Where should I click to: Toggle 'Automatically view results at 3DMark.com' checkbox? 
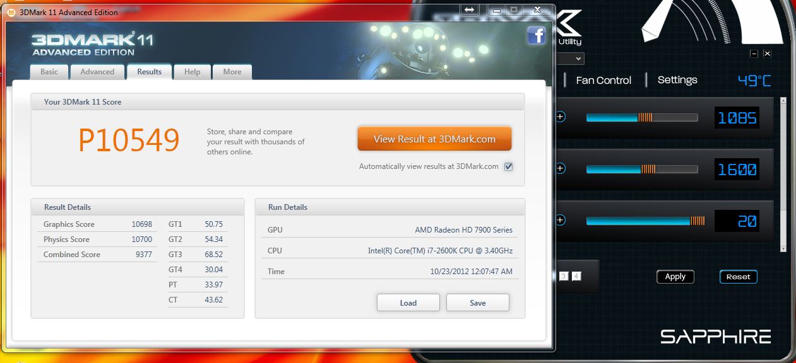(509, 167)
